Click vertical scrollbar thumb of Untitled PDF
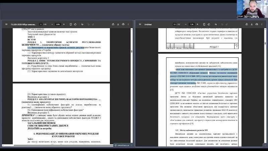This screenshot has height=151, width=268. pyautogui.click(x=265, y=43)
